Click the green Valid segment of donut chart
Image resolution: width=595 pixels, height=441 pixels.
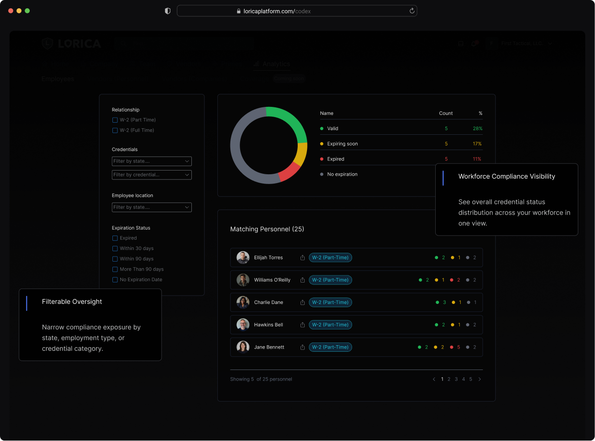pos(290,120)
